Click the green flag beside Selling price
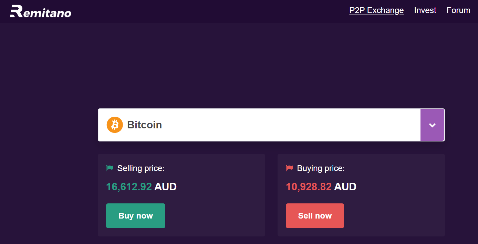The image size is (478, 244). coord(110,168)
